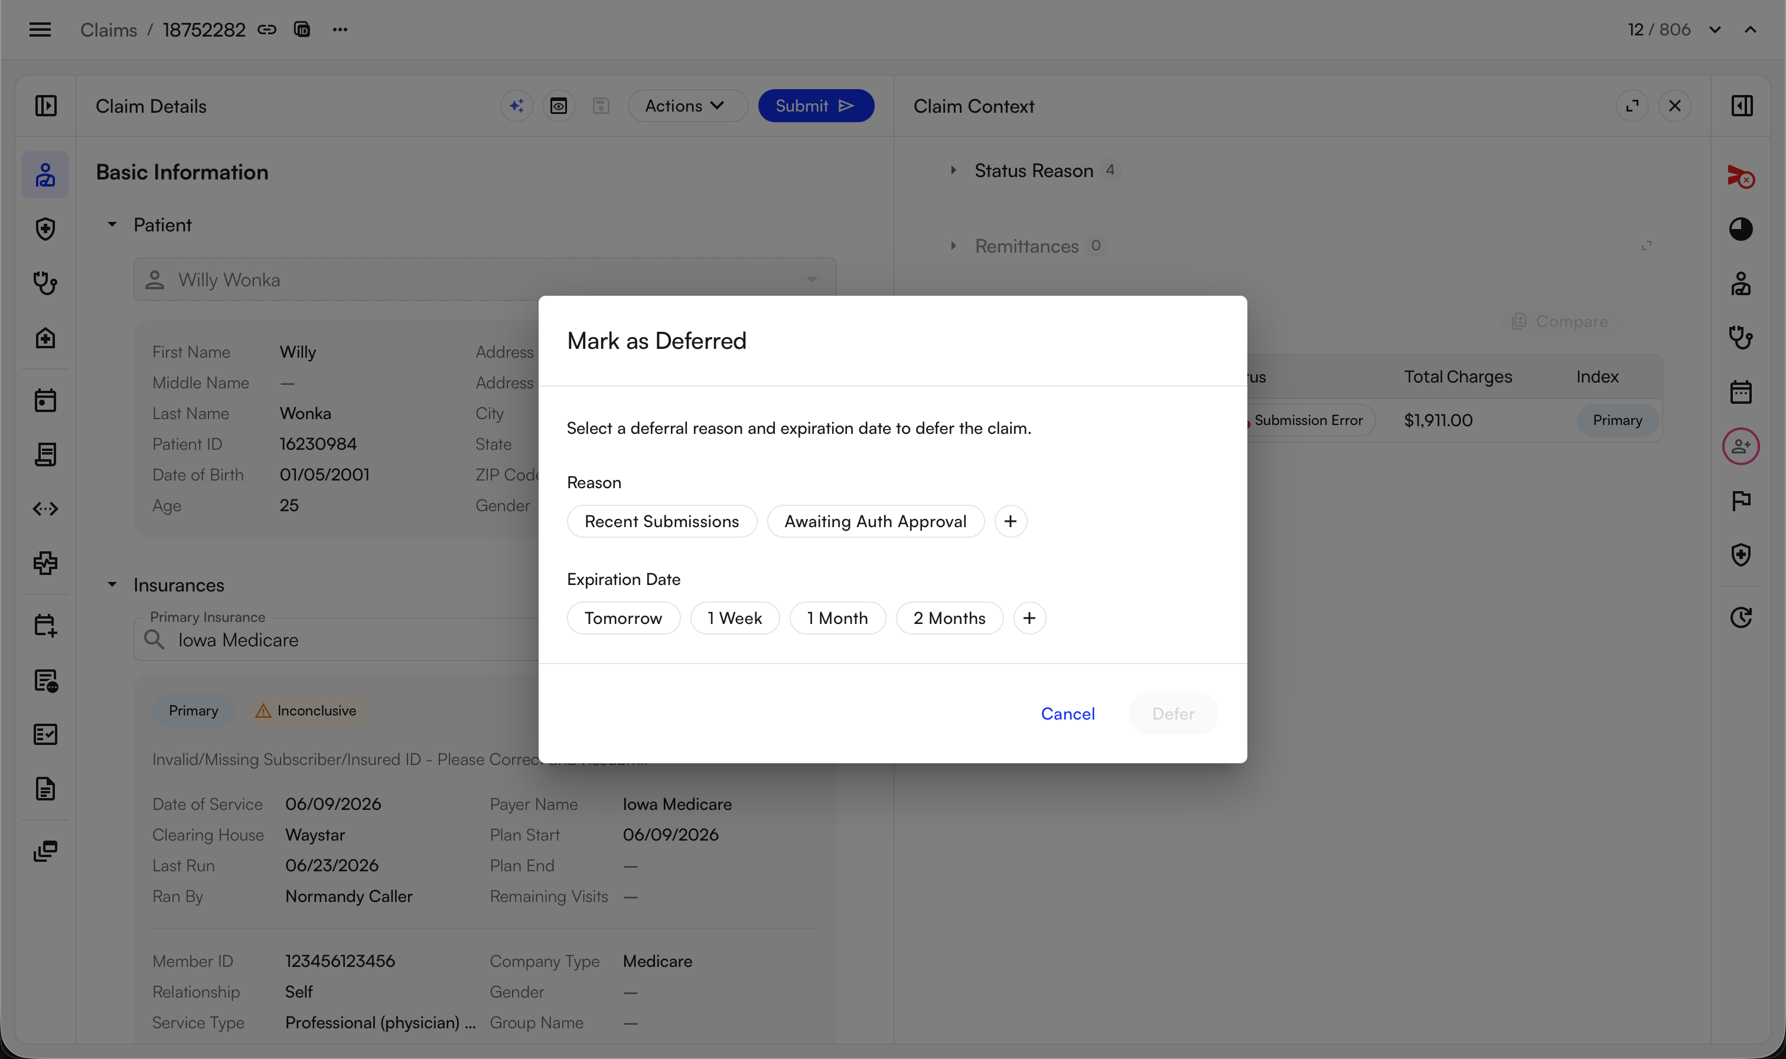Select Tomorrow as expiration date
This screenshot has width=1786, height=1059.
623,618
